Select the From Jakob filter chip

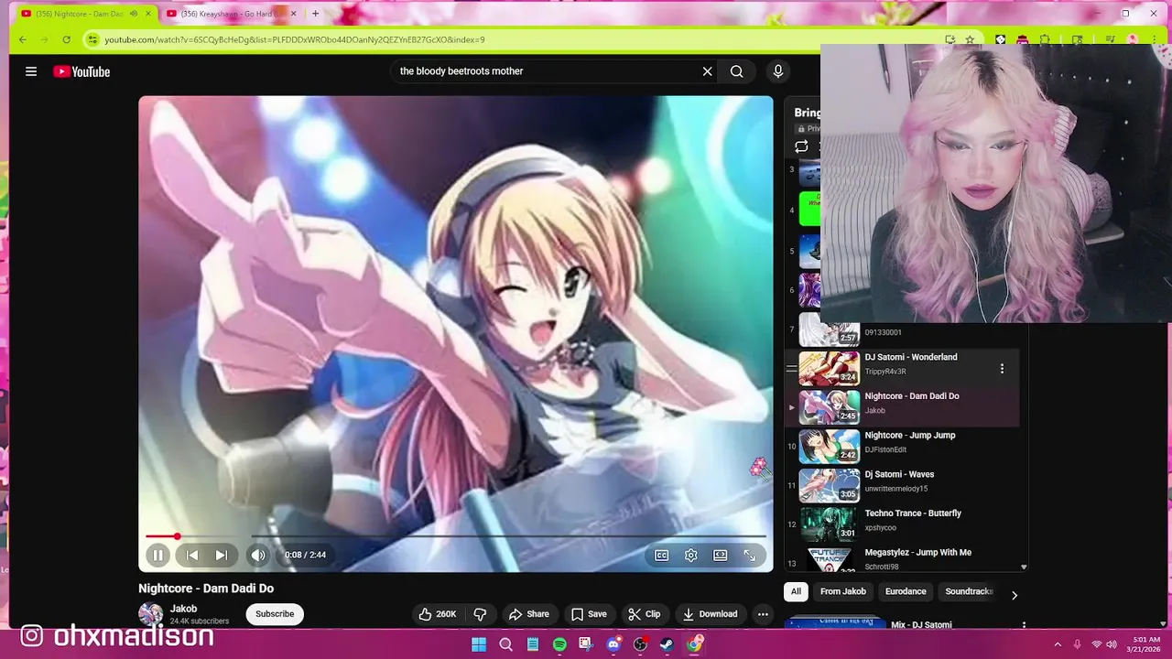click(x=843, y=591)
